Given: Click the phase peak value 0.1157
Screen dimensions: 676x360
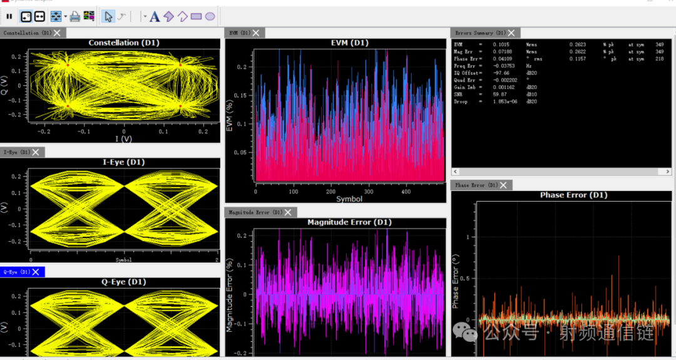Looking at the screenshot, I should pos(577,59).
